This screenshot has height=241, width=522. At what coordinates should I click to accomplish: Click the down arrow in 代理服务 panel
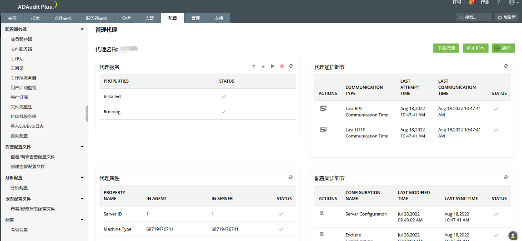coord(263,66)
